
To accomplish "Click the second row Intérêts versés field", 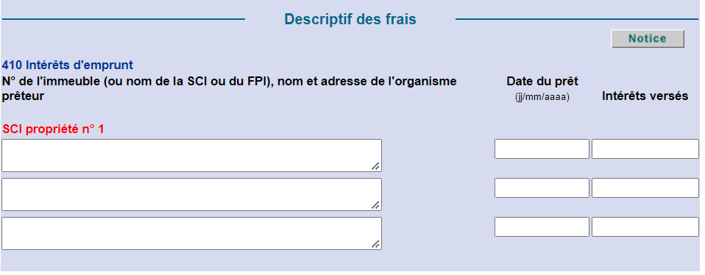I will click(x=645, y=187).
